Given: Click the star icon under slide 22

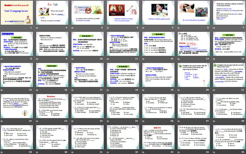Looking at the screenshot, I should click(2, 121).
